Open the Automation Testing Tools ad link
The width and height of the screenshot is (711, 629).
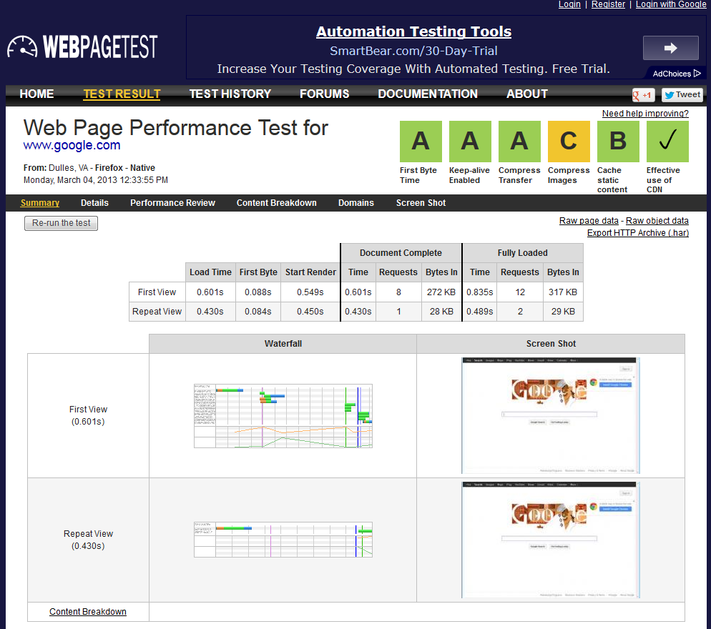pyautogui.click(x=413, y=31)
